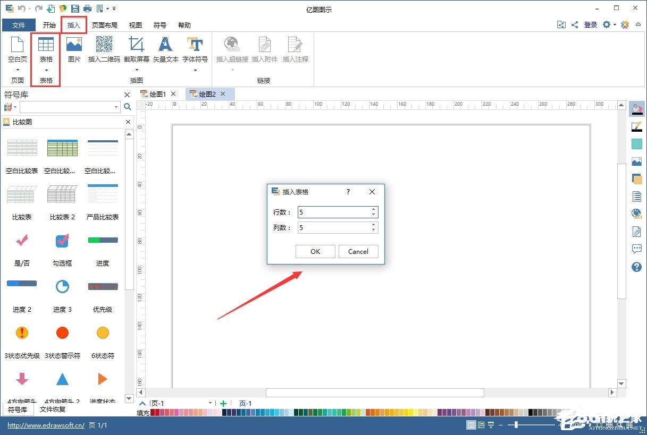Switch to the 符号 ribbon tab
647x435 pixels.
click(159, 25)
